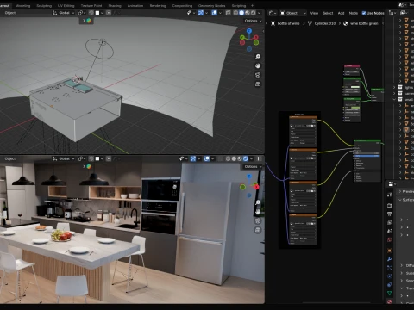Open the Select menu in the node editor
Image resolution: width=414 pixels, height=310 pixels.
(328, 13)
